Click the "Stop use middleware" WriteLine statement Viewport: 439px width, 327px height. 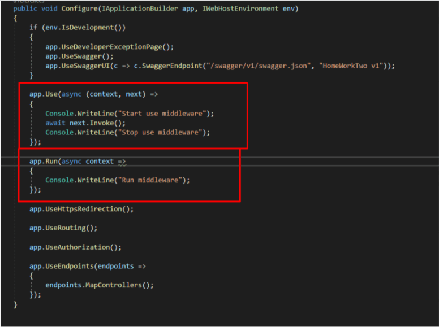coord(128,133)
